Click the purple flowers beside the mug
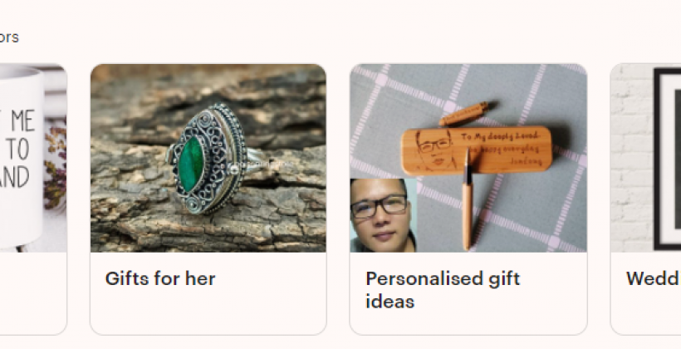Viewport: 681px width, 349px height. 55,167
